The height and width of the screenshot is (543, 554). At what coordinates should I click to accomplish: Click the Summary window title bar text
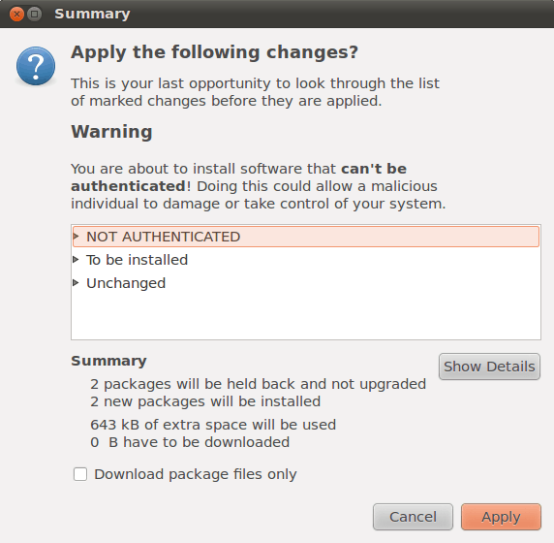pyautogui.click(x=92, y=15)
